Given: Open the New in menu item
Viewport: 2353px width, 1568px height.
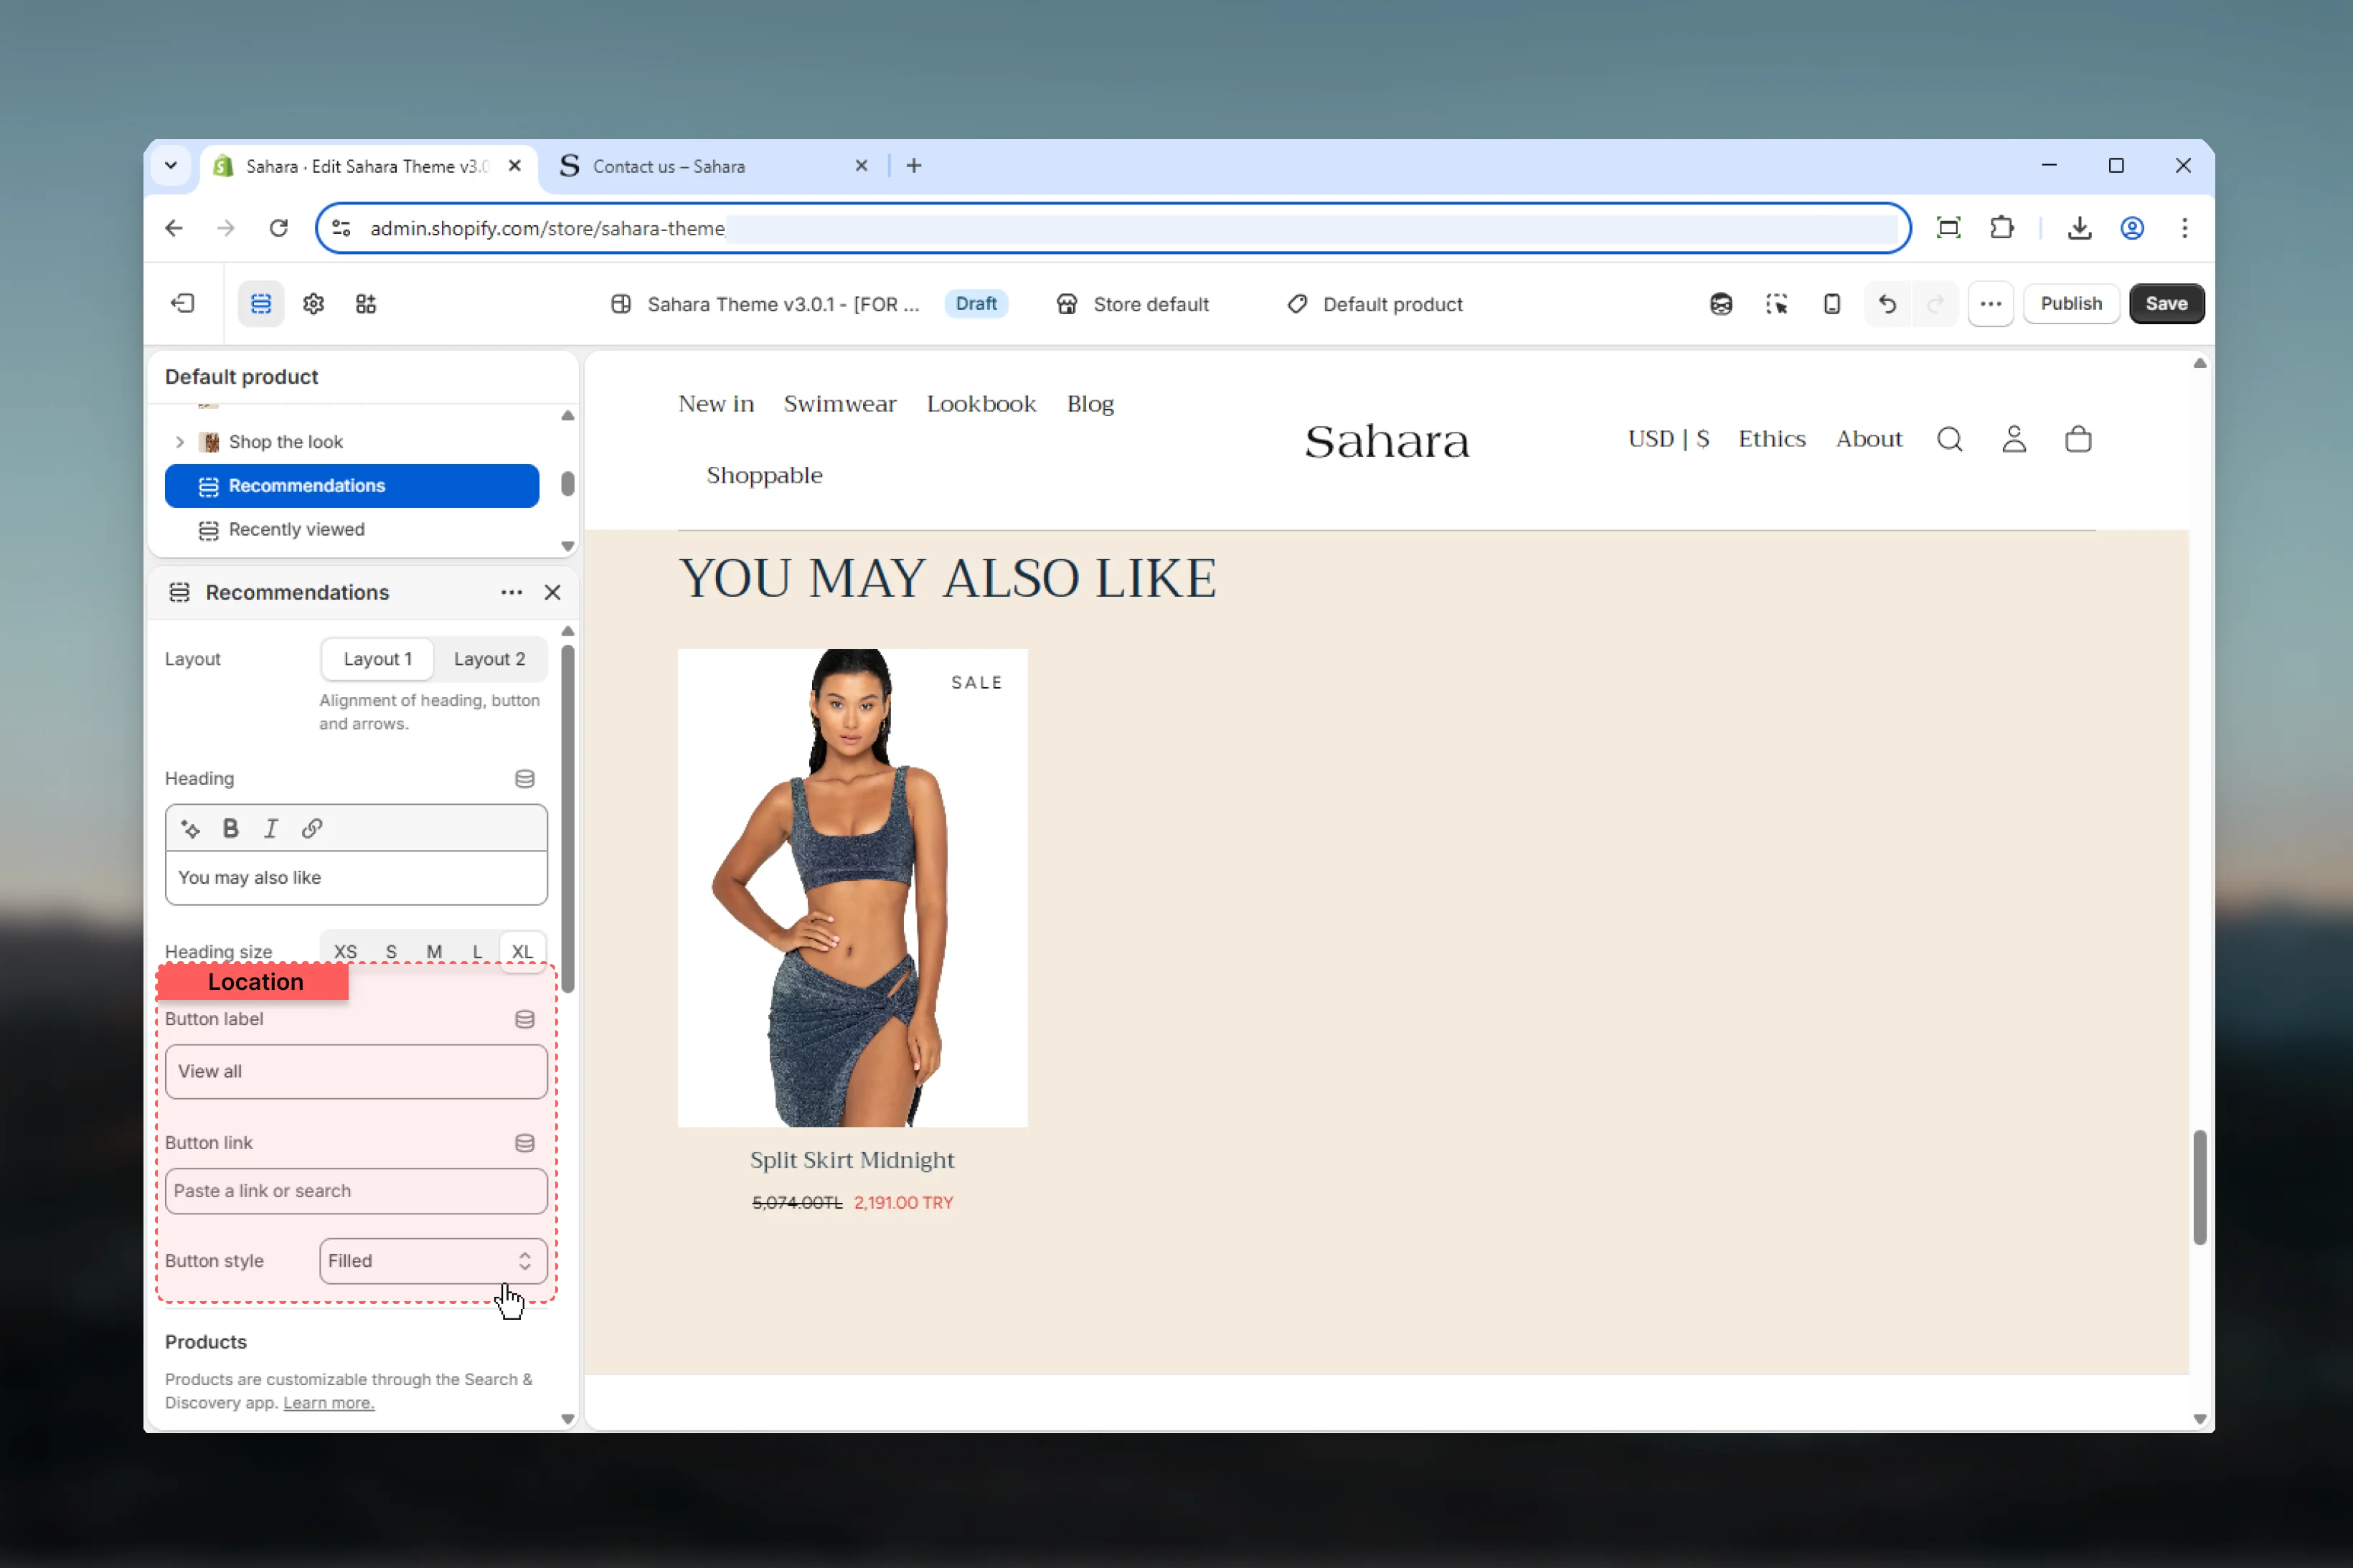Looking at the screenshot, I should pos(716,404).
